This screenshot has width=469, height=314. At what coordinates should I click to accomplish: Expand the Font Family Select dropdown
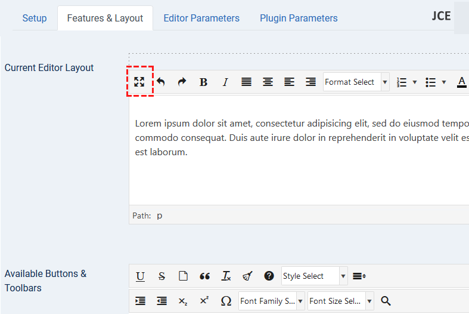click(x=271, y=301)
